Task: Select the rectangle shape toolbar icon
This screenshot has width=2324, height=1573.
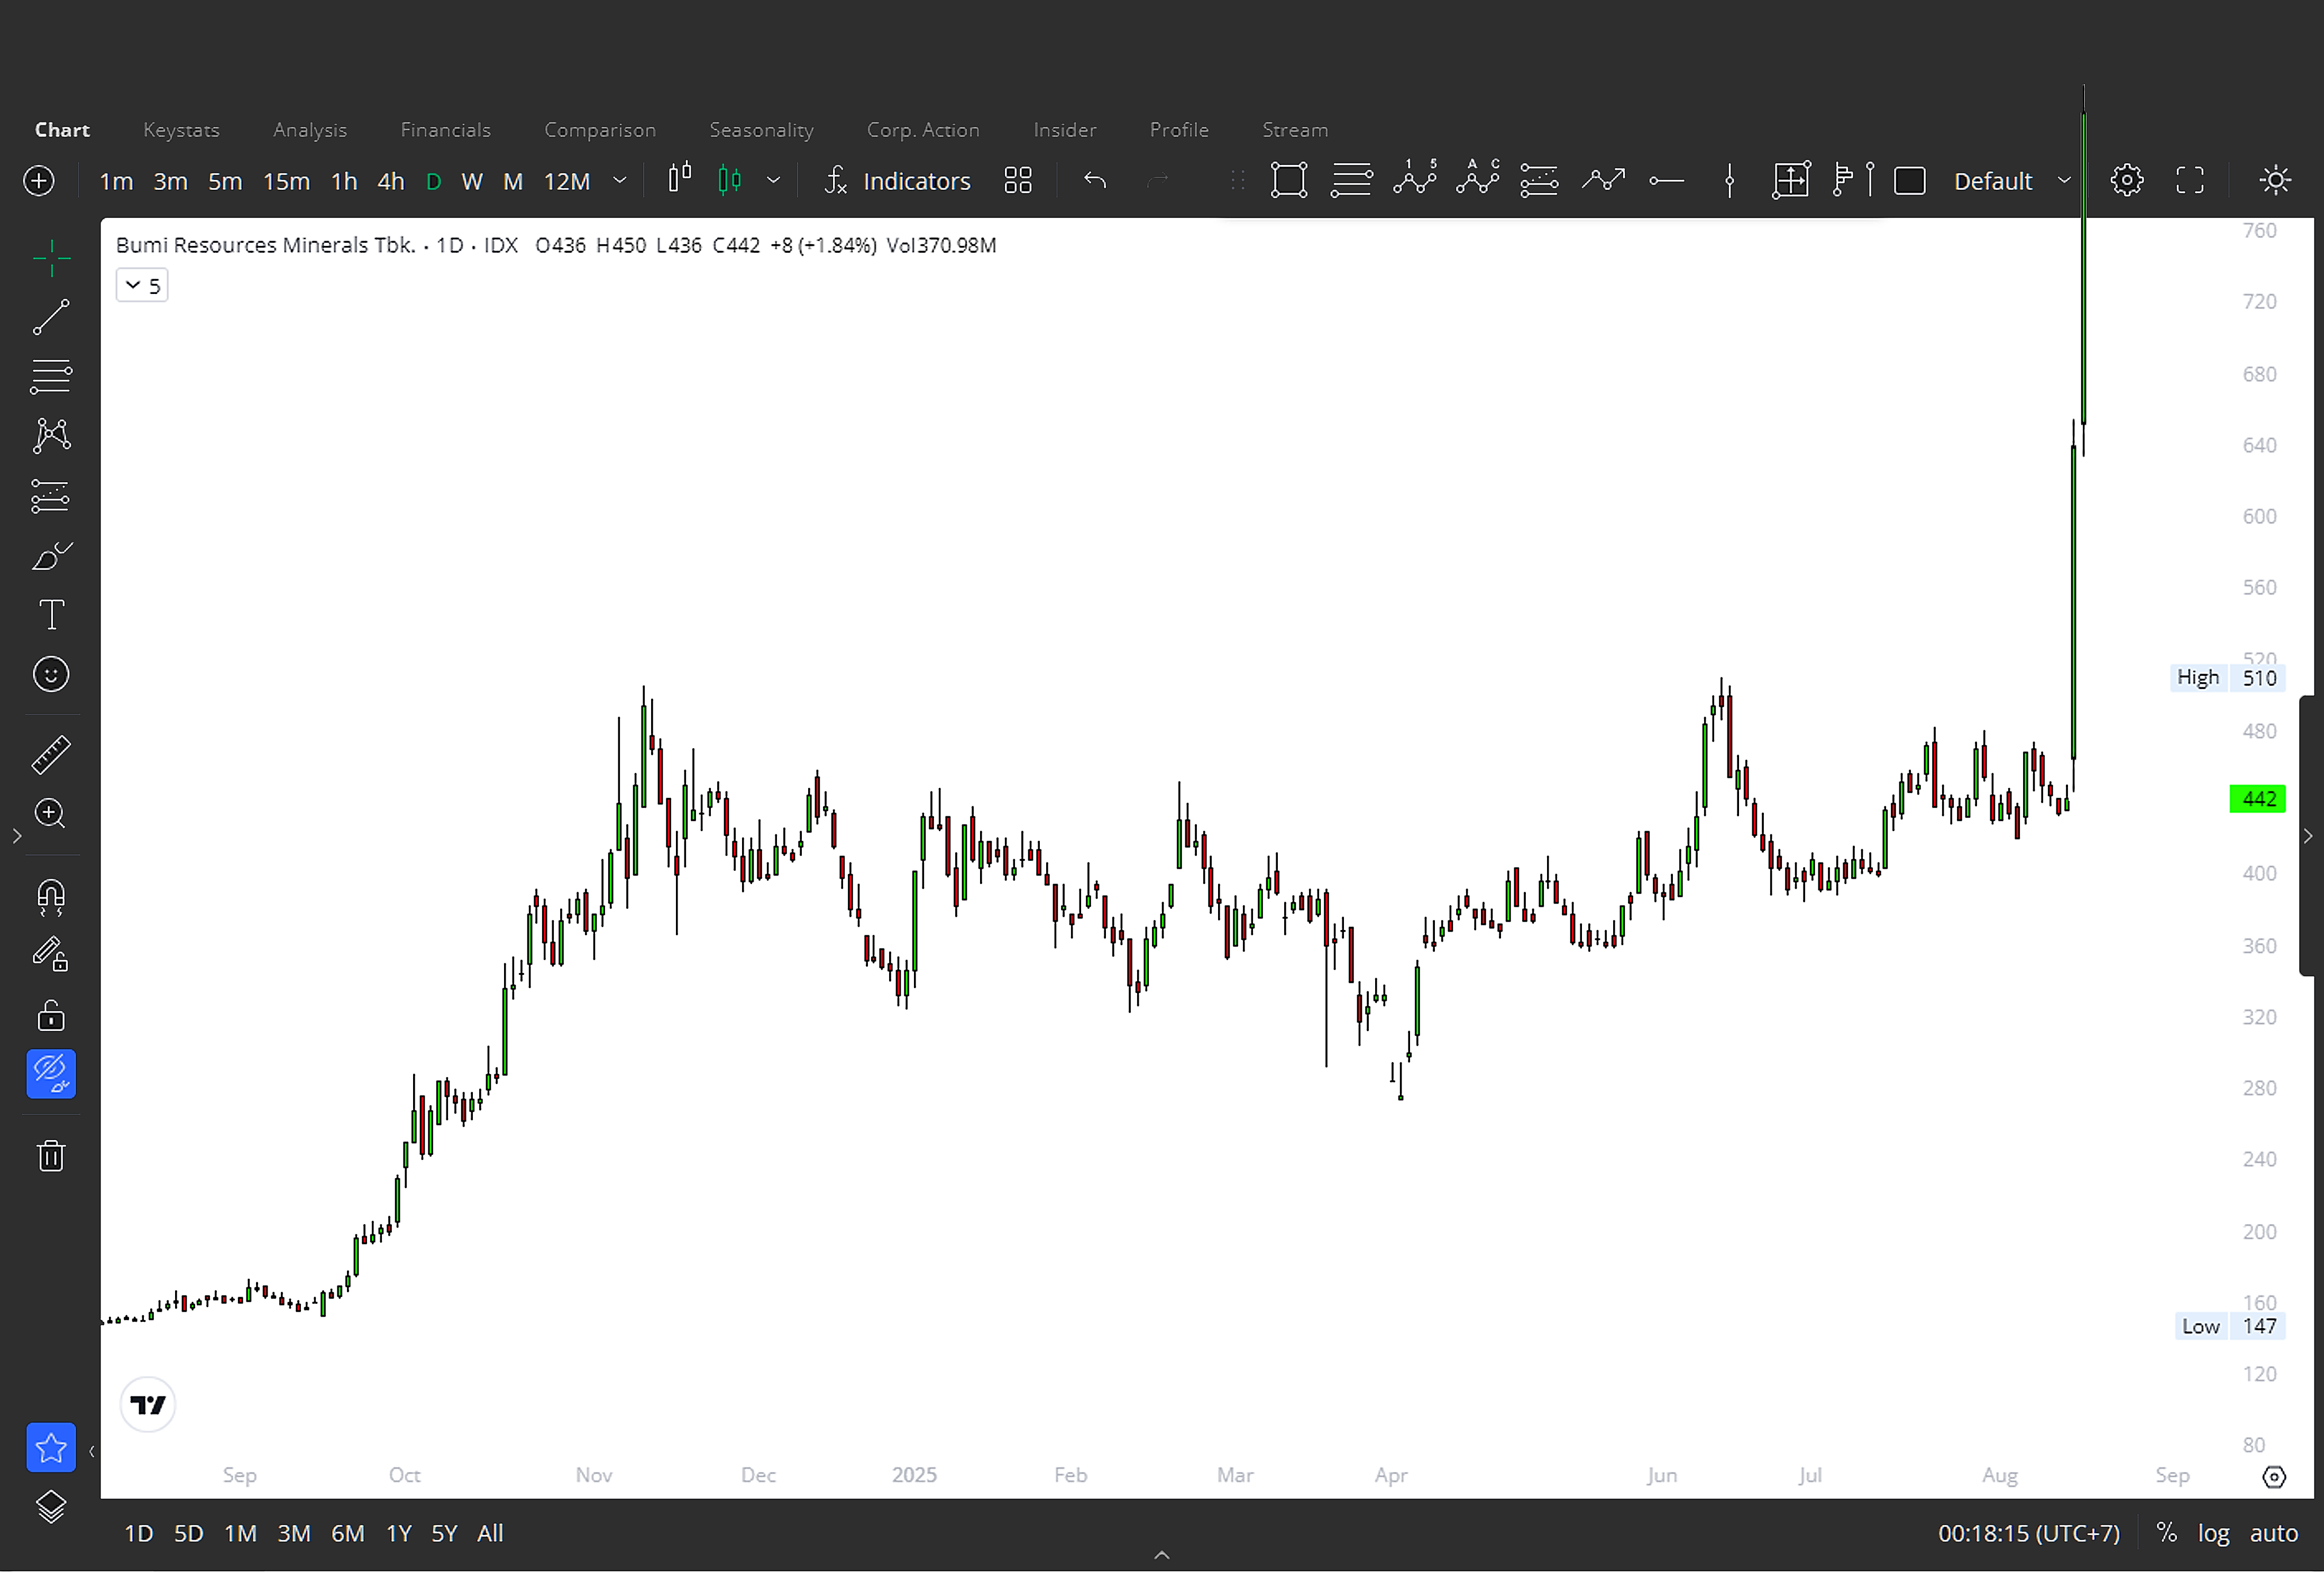Action: tap(1289, 181)
